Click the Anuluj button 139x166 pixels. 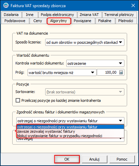pyautogui.click(x=94, y=159)
